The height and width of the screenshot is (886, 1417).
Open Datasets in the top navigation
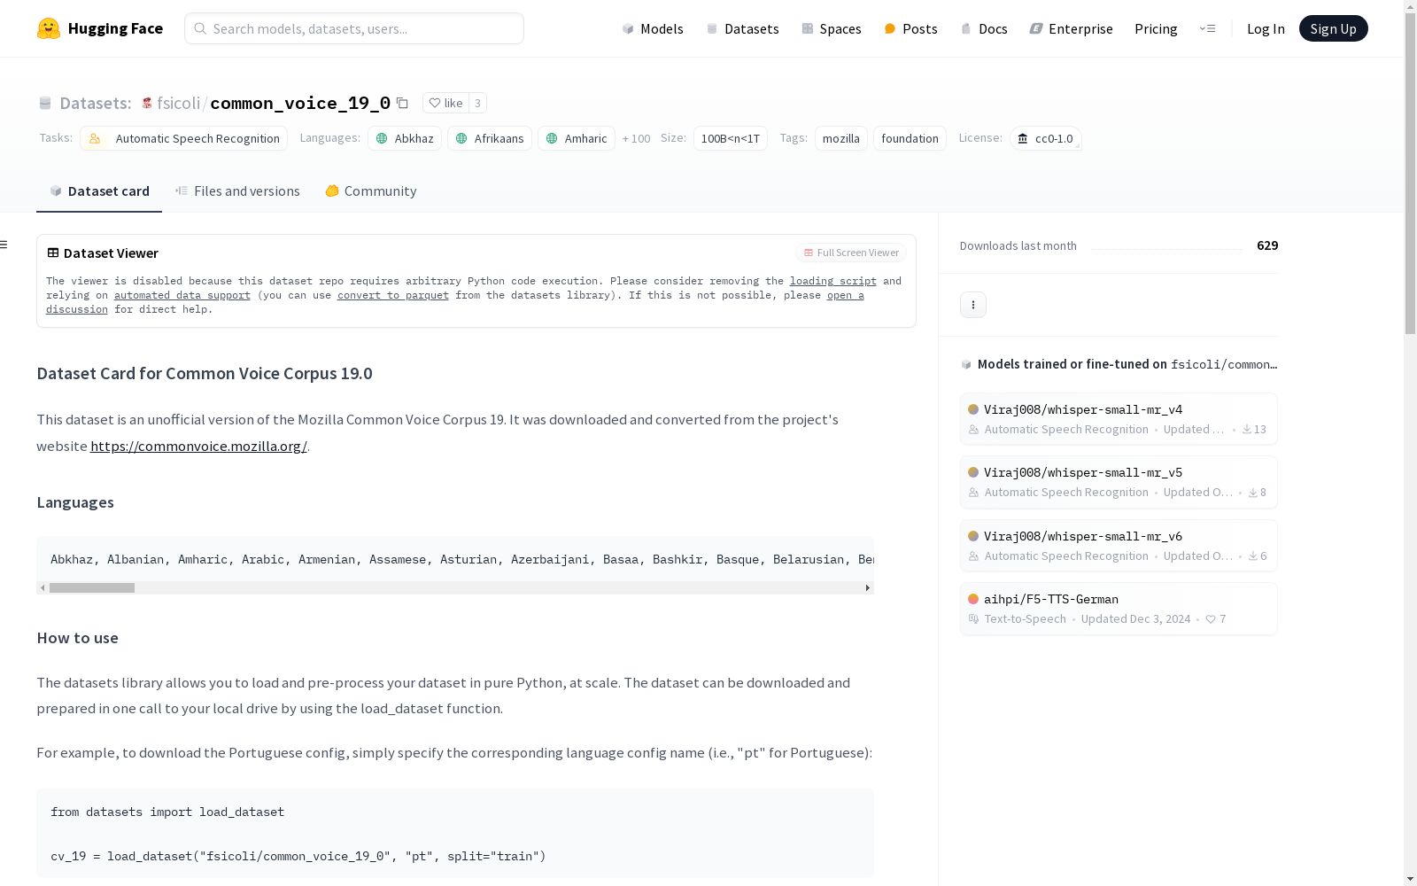click(742, 28)
